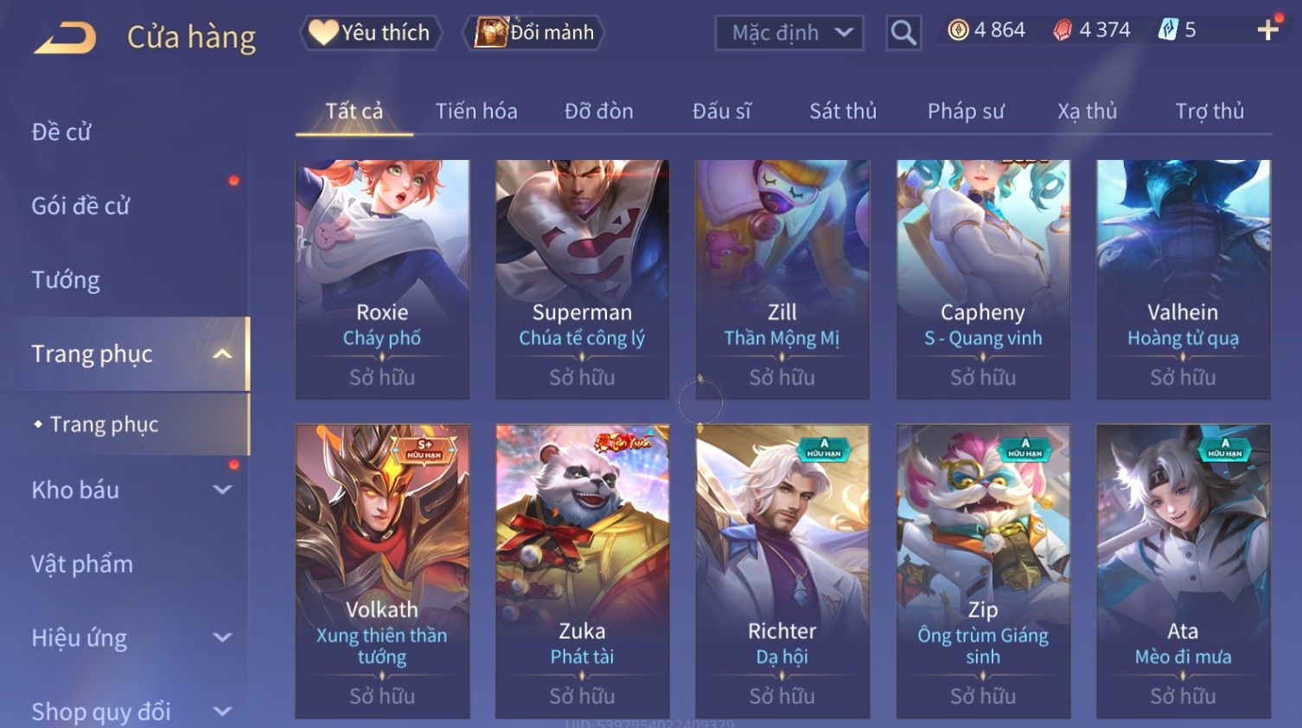Expand the Hiệu ứng sidebar section
The image size is (1302, 728).
point(222,637)
